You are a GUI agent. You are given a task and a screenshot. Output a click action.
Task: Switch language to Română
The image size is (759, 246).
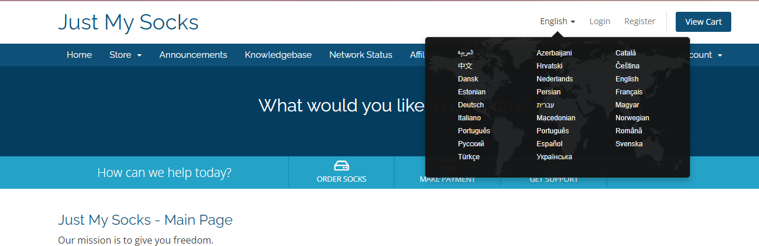coord(628,131)
